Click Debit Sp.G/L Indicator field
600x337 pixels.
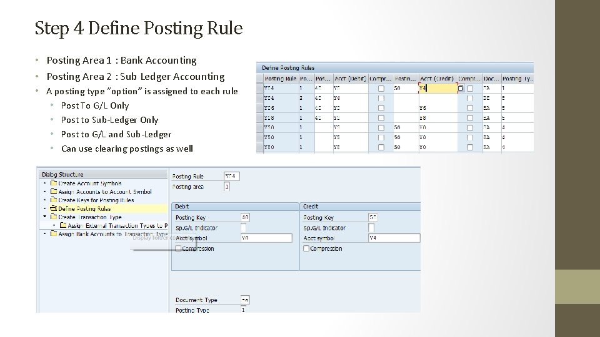(x=243, y=228)
